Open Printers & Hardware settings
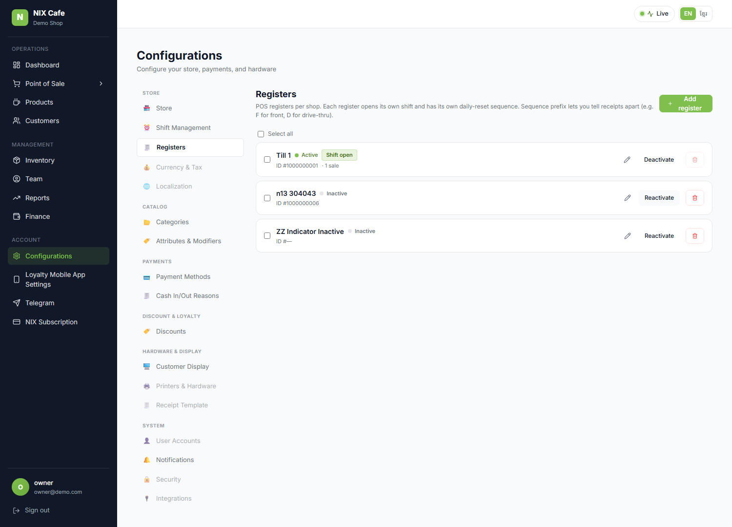This screenshot has height=527, width=732. click(x=190, y=386)
